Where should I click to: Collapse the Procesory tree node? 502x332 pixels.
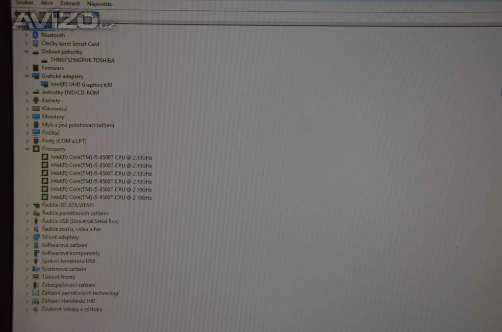(x=27, y=149)
